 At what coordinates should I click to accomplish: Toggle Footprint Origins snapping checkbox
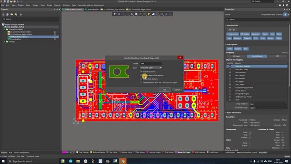tap(230, 94)
